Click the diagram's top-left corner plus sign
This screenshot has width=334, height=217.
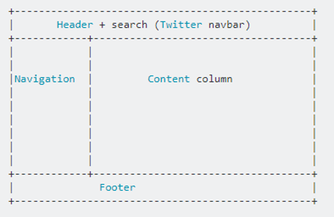(11, 11)
